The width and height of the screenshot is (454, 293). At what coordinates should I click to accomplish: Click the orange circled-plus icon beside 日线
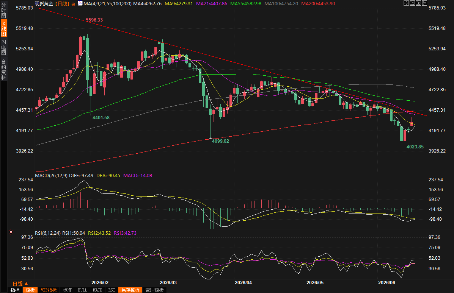coord(73,4)
